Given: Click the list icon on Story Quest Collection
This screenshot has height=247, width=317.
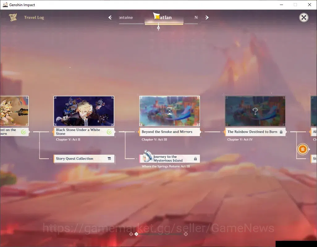Looking at the screenshot, I should pos(109,158).
